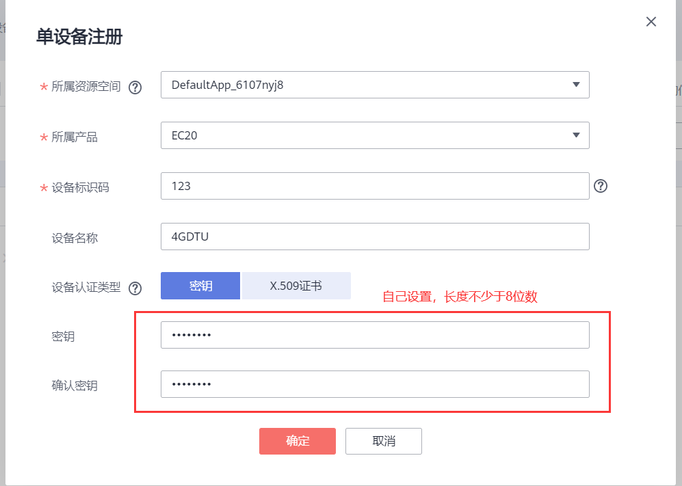Click the 密钥 password field
Image resolution: width=682 pixels, height=486 pixels.
pyautogui.click(x=375, y=335)
